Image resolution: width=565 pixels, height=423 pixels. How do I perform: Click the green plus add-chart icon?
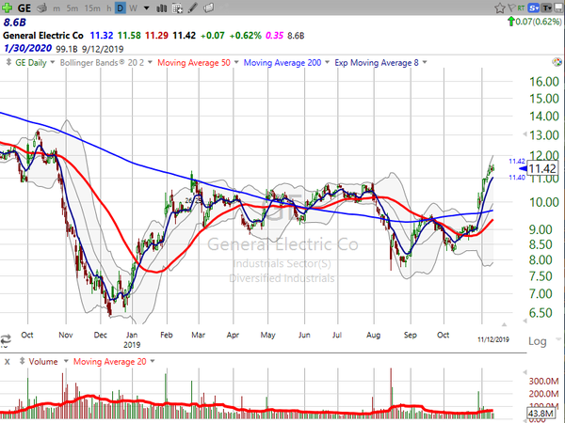pyautogui.click(x=7, y=8)
